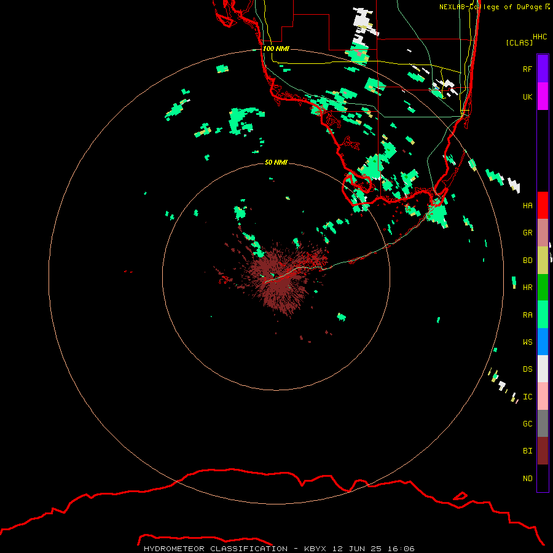Select the IC light pink legend swatch
553x553 pixels.
pyautogui.click(x=543, y=396)
